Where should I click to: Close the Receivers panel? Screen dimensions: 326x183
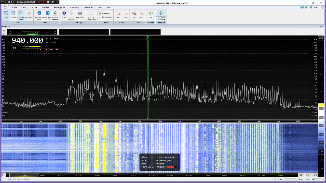[323, 26]
